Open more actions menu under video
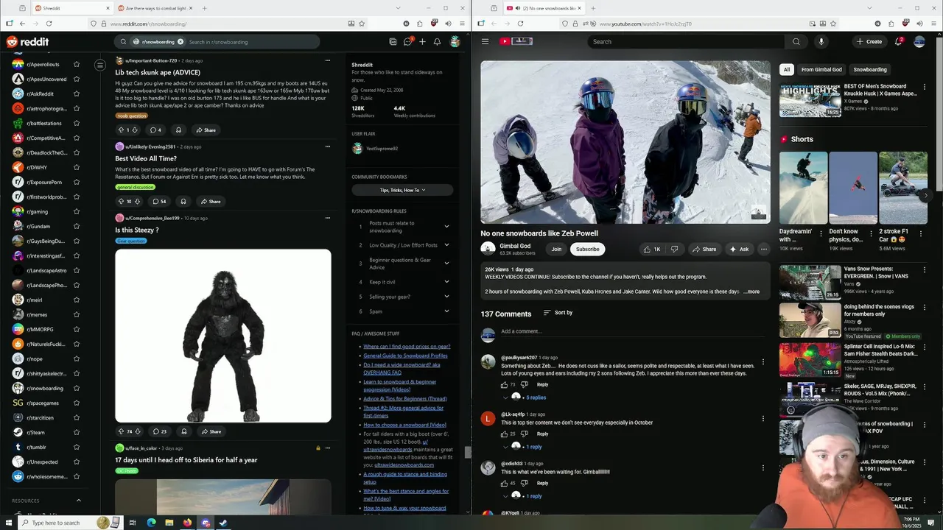This screenshot has width=943, height=530. (x=764, y=249)
